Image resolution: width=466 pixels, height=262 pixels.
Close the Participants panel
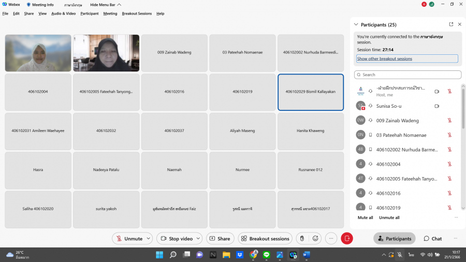tap(459, 24)
